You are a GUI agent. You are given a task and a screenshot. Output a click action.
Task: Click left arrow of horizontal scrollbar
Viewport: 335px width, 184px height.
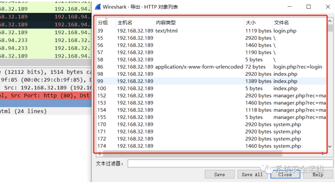(x=99, y=153)
